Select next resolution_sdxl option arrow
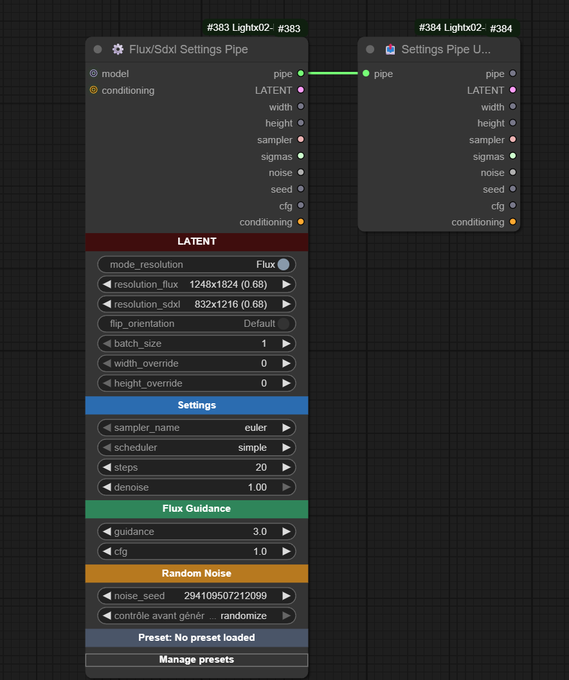The width and height of the screenshot is (569, 680). pos(286,304)
